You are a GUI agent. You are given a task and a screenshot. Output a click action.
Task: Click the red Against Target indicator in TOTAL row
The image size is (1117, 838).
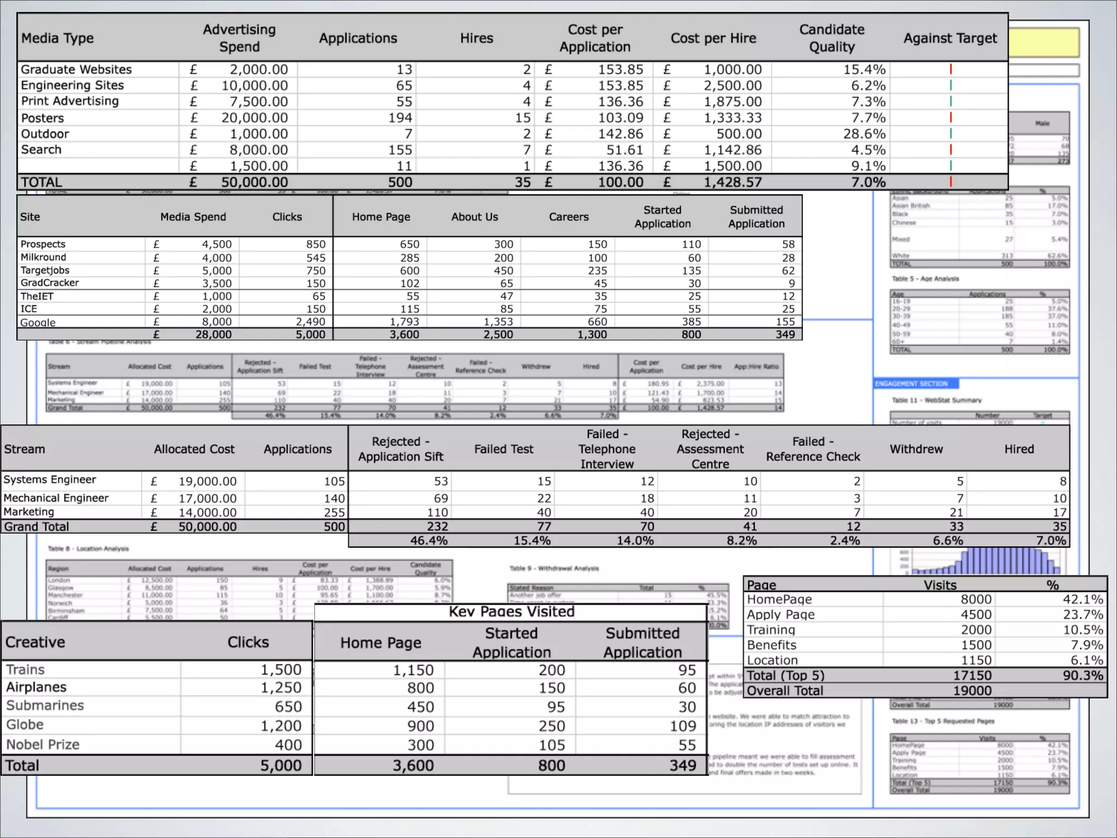(x=951, y=182)
